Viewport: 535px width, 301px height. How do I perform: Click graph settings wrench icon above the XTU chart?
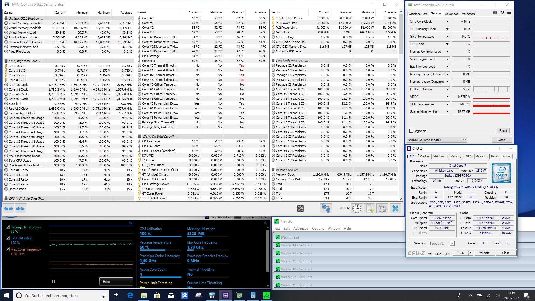tap(131, 223)
